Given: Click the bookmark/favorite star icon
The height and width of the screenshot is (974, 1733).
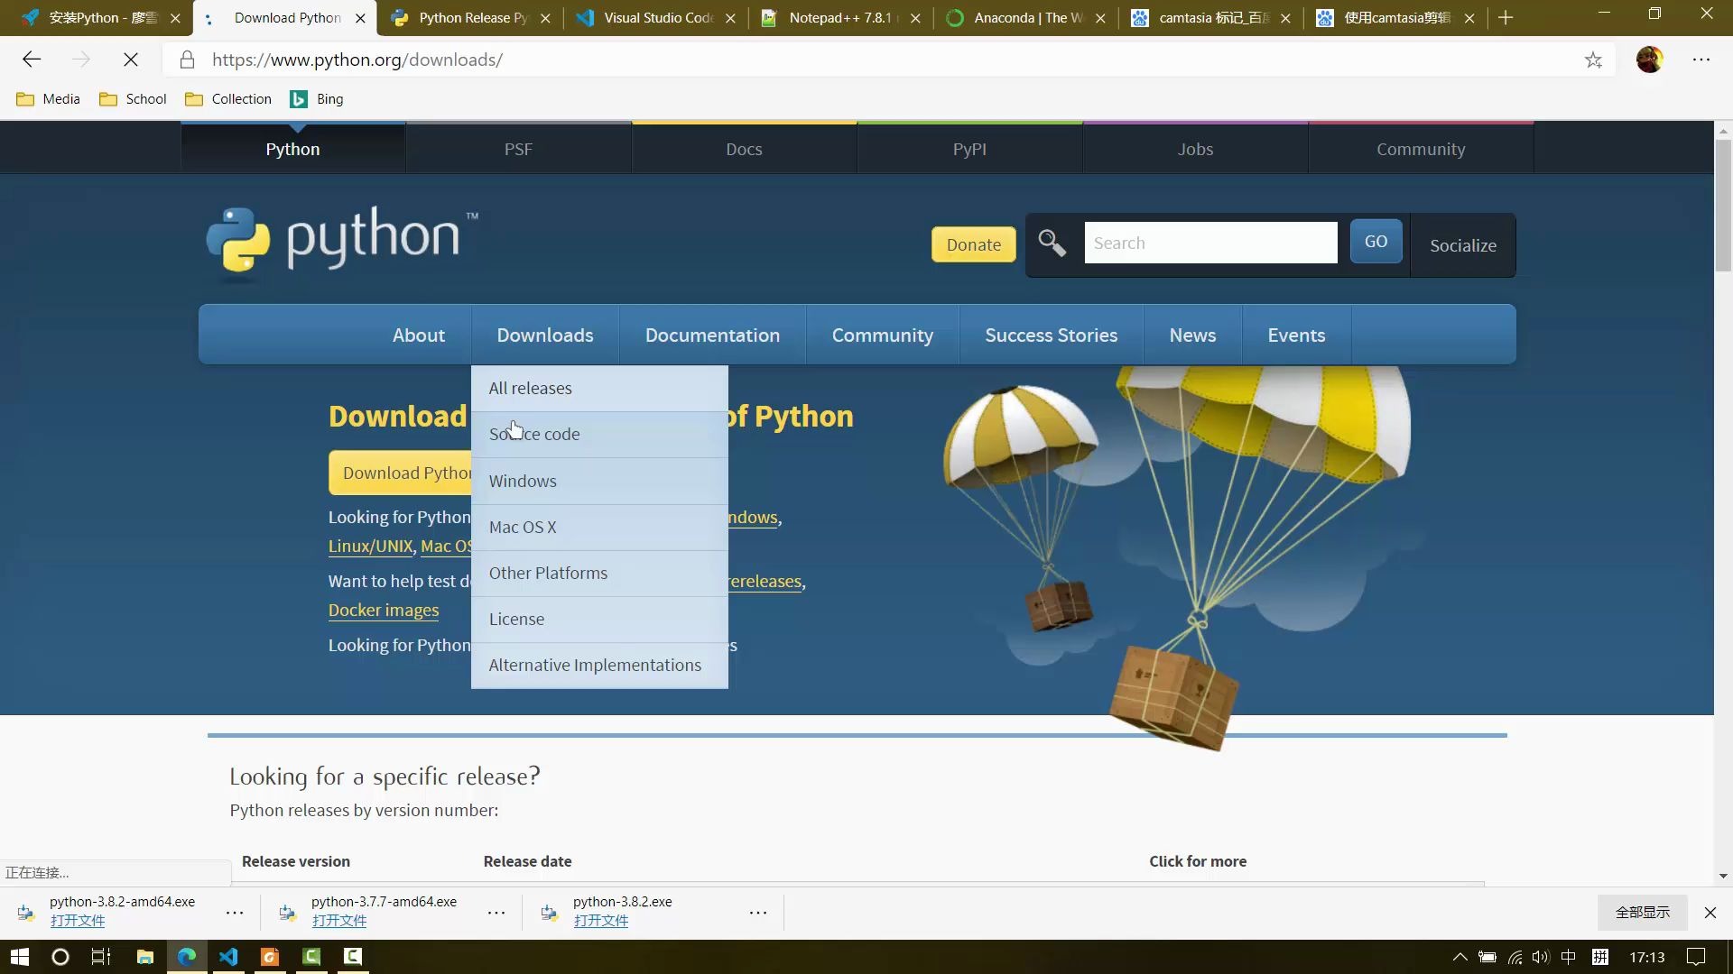Looking at the screenshot, I should tap(1592, 60).
